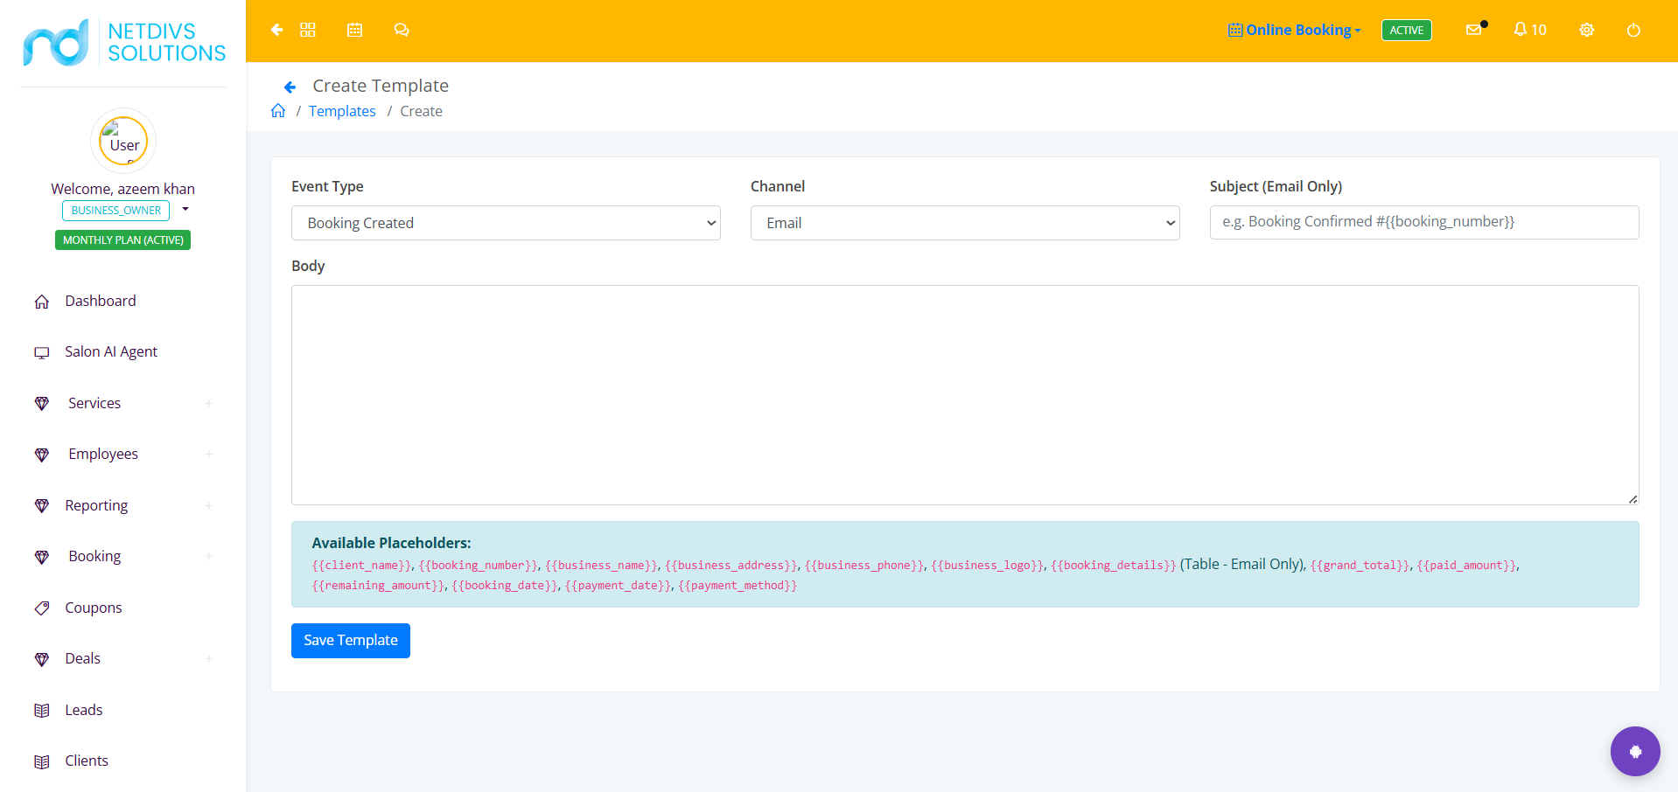The image size is (1678, 792).
Task: Click the Save Template button
Action: tap(351, 641)
